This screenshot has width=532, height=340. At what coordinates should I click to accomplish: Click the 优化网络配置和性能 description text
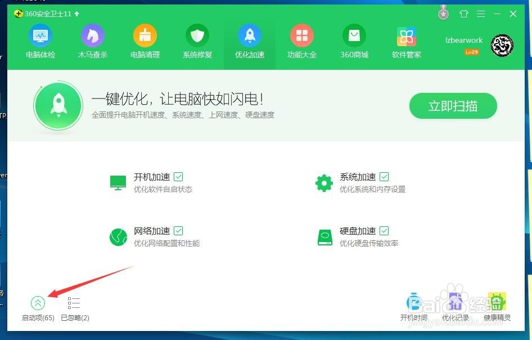click(166, 243)
